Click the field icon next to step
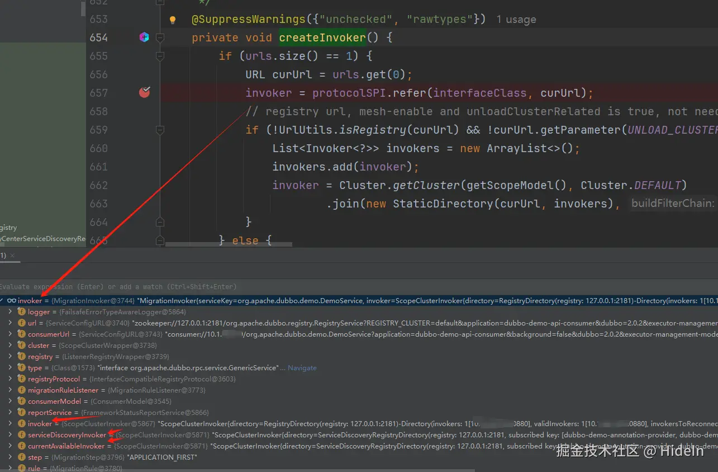The image size is (718, 472). (22, 457)
